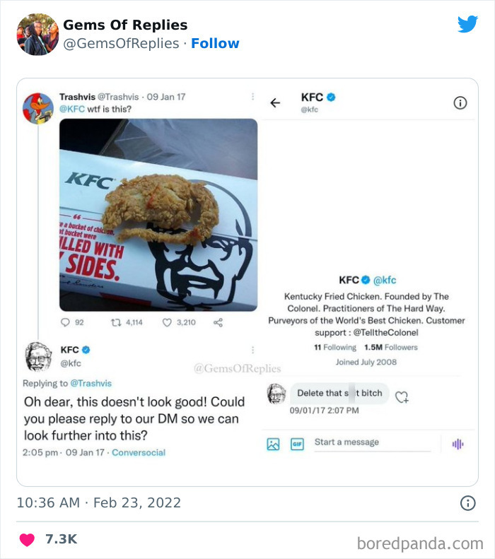Open the GIF picker in message bar

[297, 445]
